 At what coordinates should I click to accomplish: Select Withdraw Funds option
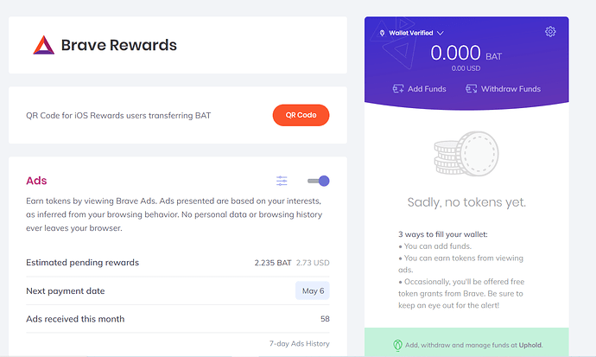510,88
